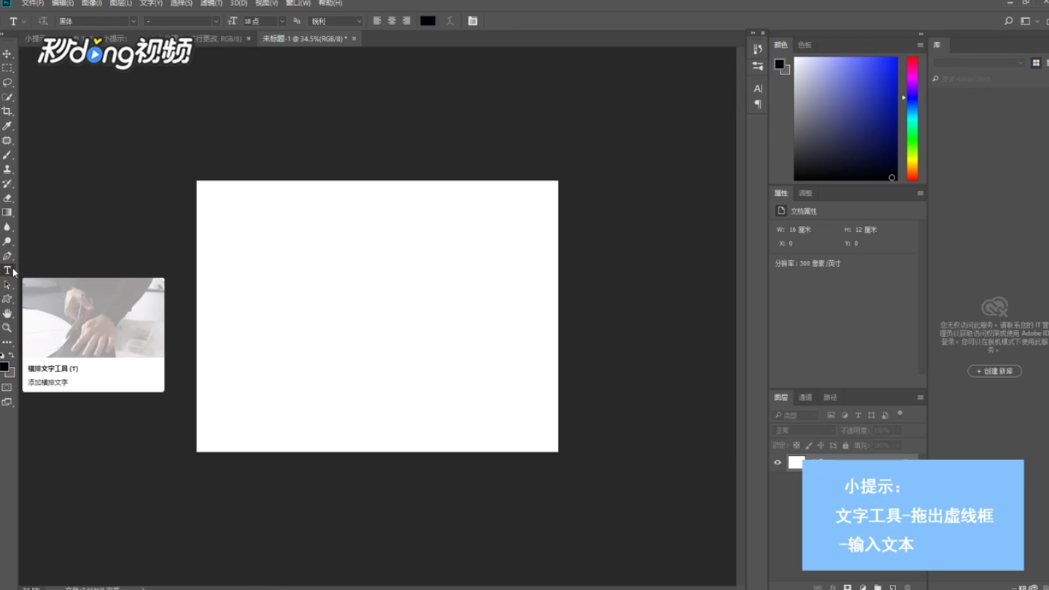The image size is (1049, 590).
Task: Open the anti-aliasing method dropdown
Action: (336, 21)
